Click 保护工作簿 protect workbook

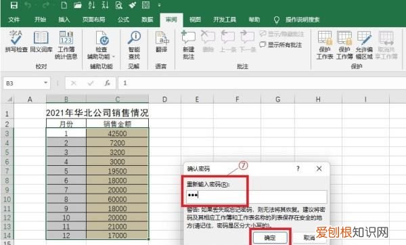(x=344, y=45)
